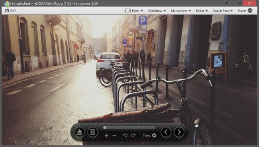The height and width of the screenshot is (147, 259).
Task: Click the fit-to-window icon beside Exibir
Action: pos(127,11)
